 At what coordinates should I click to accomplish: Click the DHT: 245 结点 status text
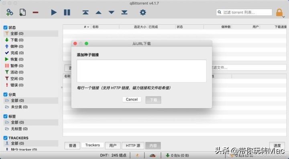click(x=113, y=155)
